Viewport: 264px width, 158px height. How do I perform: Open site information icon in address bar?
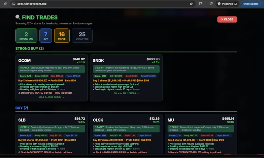pos(14,4)
